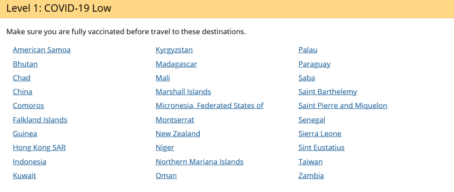Screen dimensions: 454x192
Task: Click the Marshall Islands link
Action: (x=183, y=92)
